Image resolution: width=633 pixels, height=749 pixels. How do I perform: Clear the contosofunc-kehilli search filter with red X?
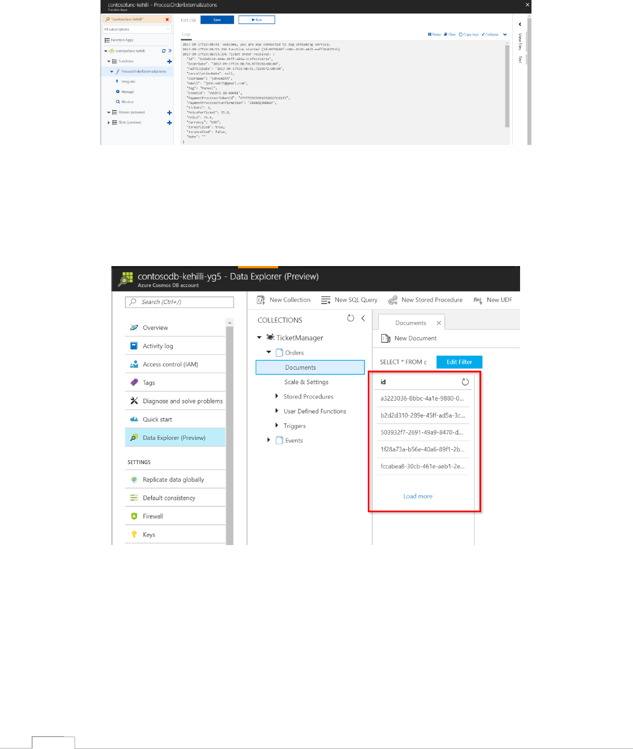[167, 19]
